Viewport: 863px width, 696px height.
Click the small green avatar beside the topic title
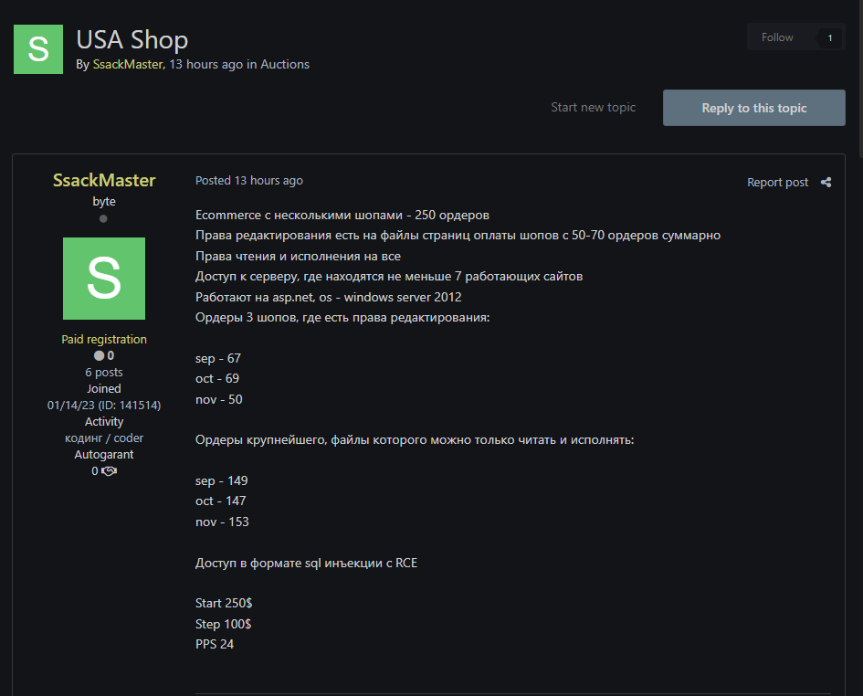38,49
